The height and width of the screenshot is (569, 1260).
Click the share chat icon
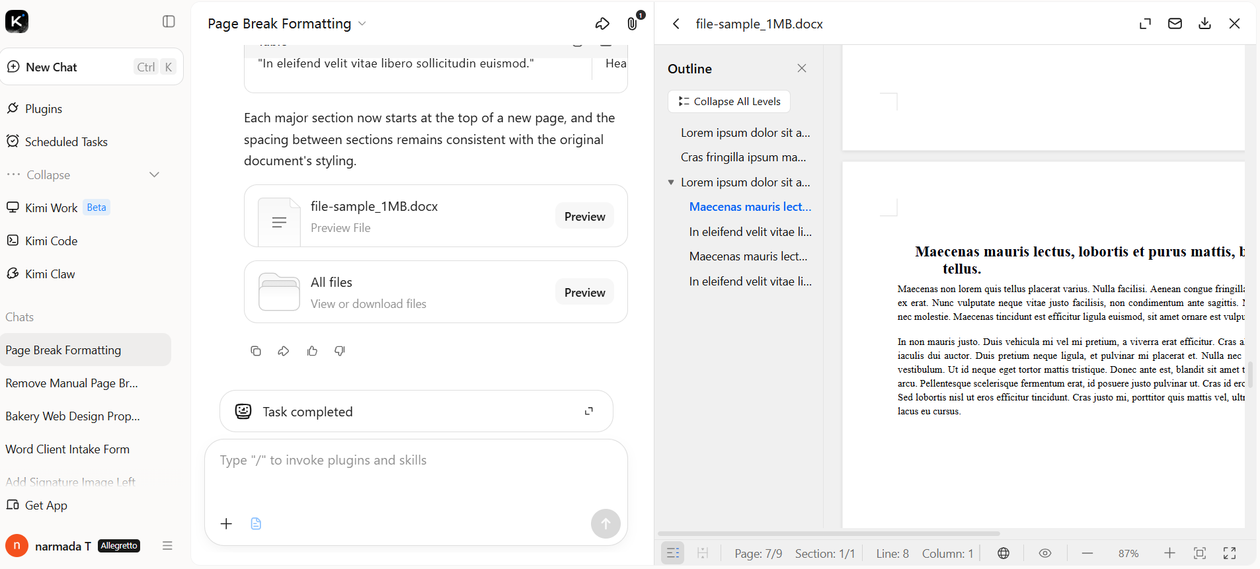click(602, 24)
